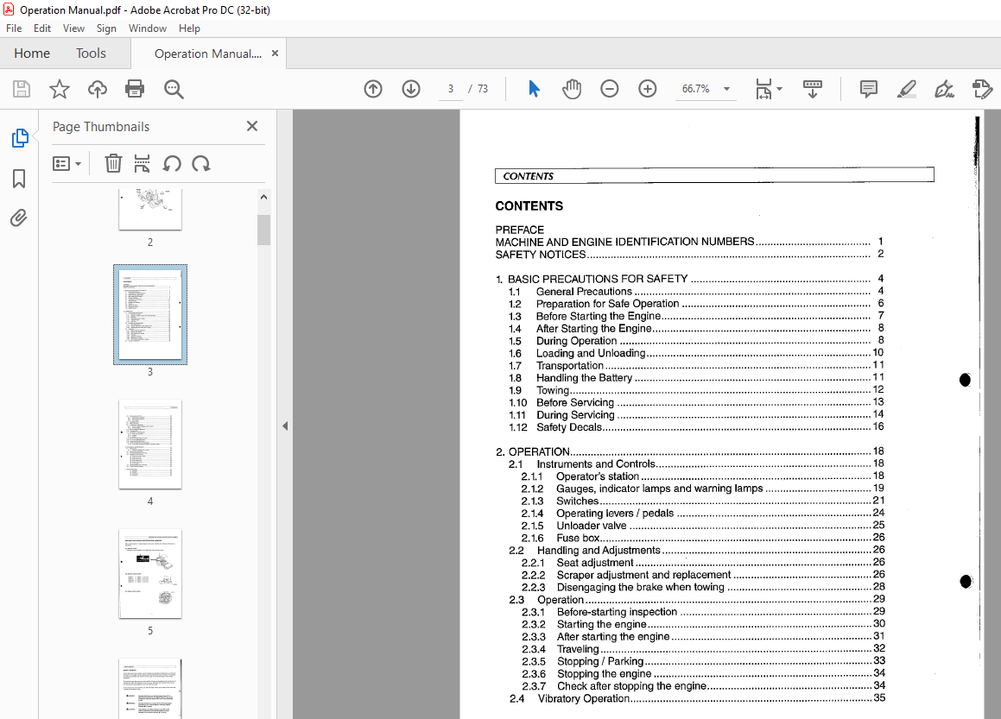The image size is (1001, 719).
Task: Click 'Unloader valve' contents entry
Action: pos(591,526)
